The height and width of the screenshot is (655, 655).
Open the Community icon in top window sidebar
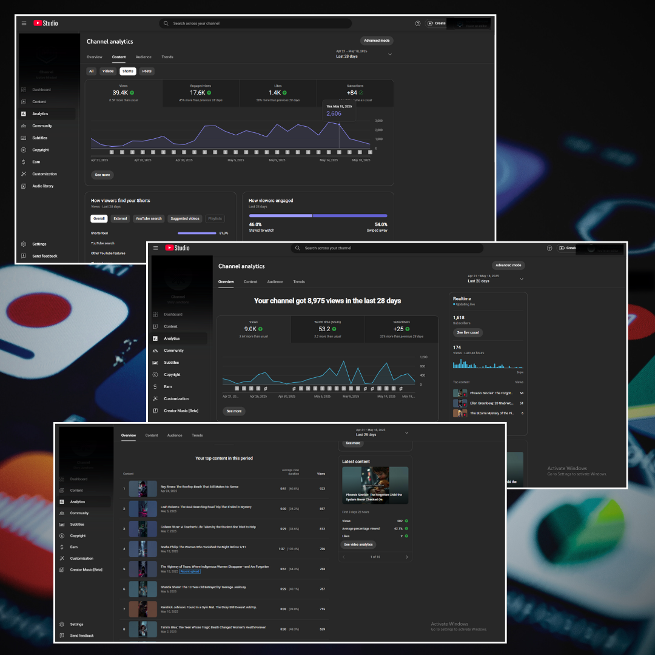[x=24, y=126]
